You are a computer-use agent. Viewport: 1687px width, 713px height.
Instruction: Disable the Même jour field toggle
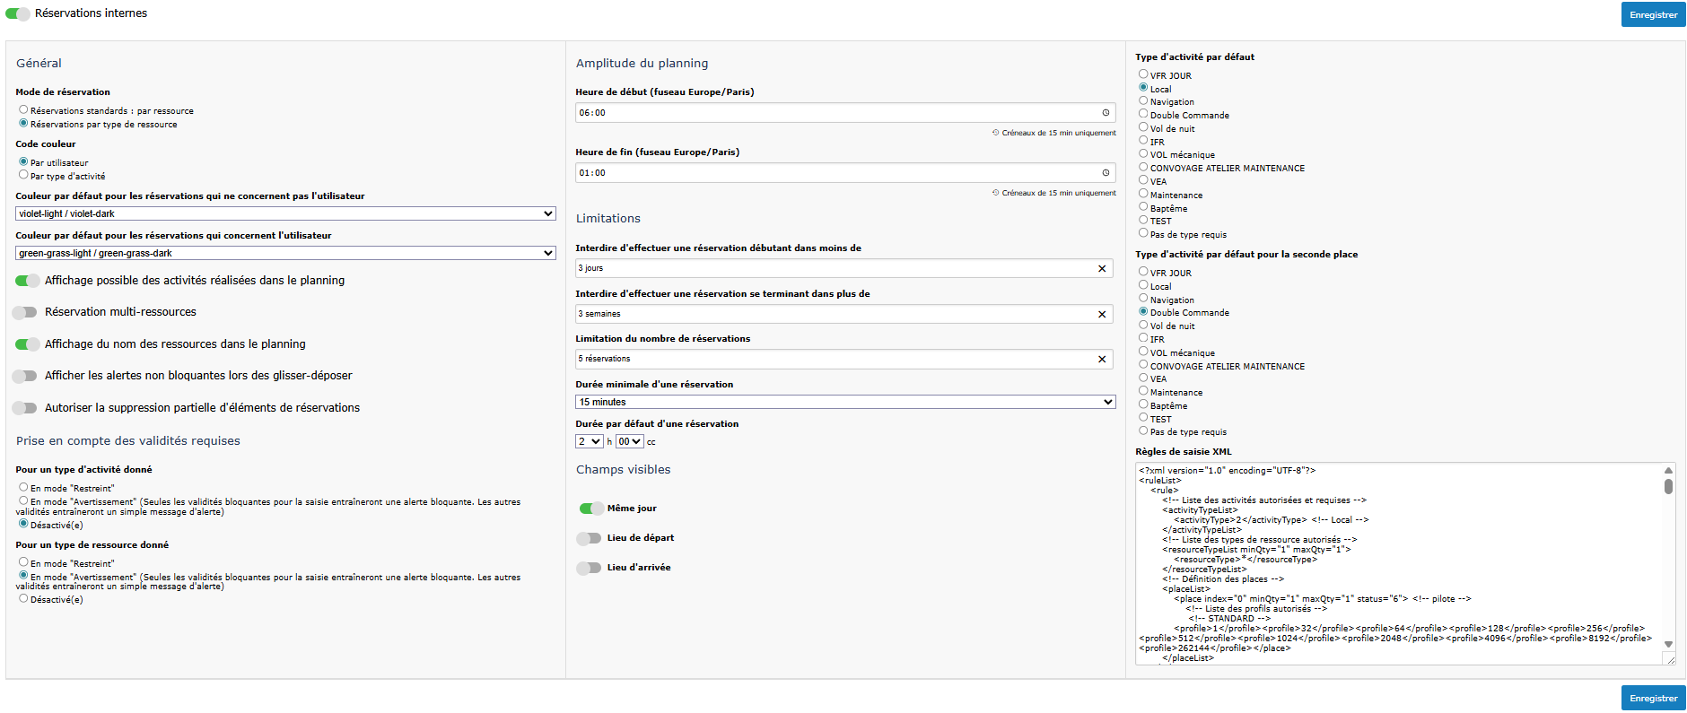coord(591,509)
